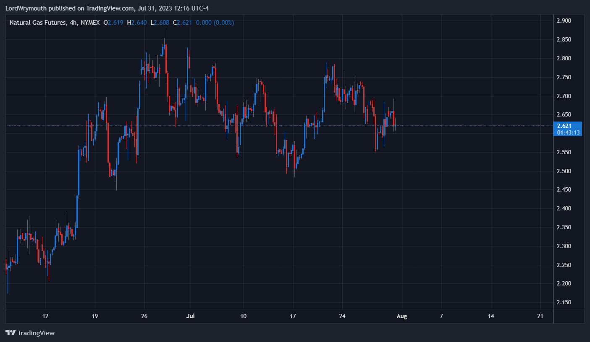The height and width of the screenshot is (342, 590).
Task: Click the date label 7 on time axis
Action: click(x=441, y=316)
